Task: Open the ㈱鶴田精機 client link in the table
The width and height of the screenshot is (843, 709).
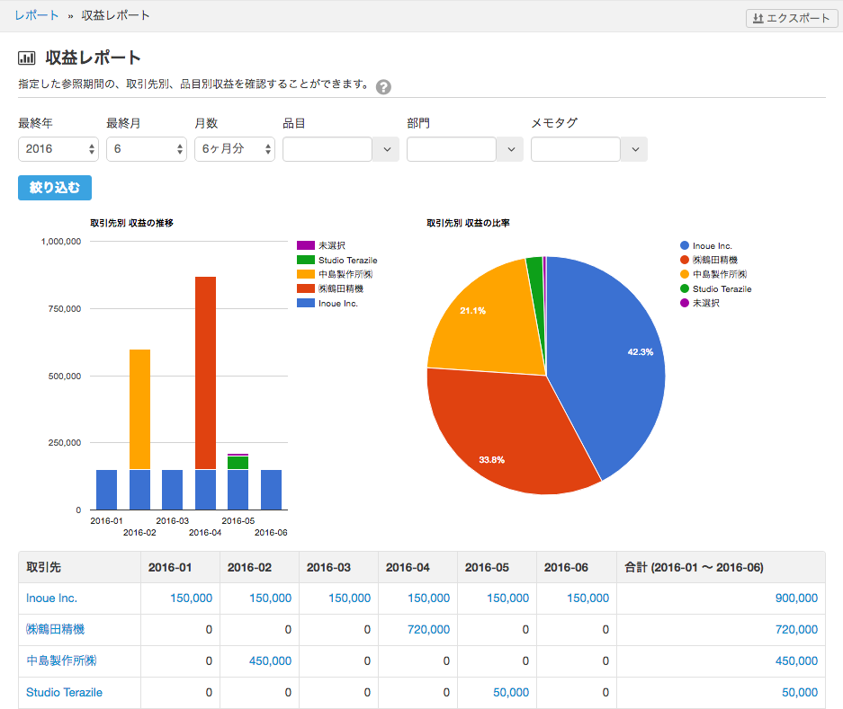Action: [58, 629]
